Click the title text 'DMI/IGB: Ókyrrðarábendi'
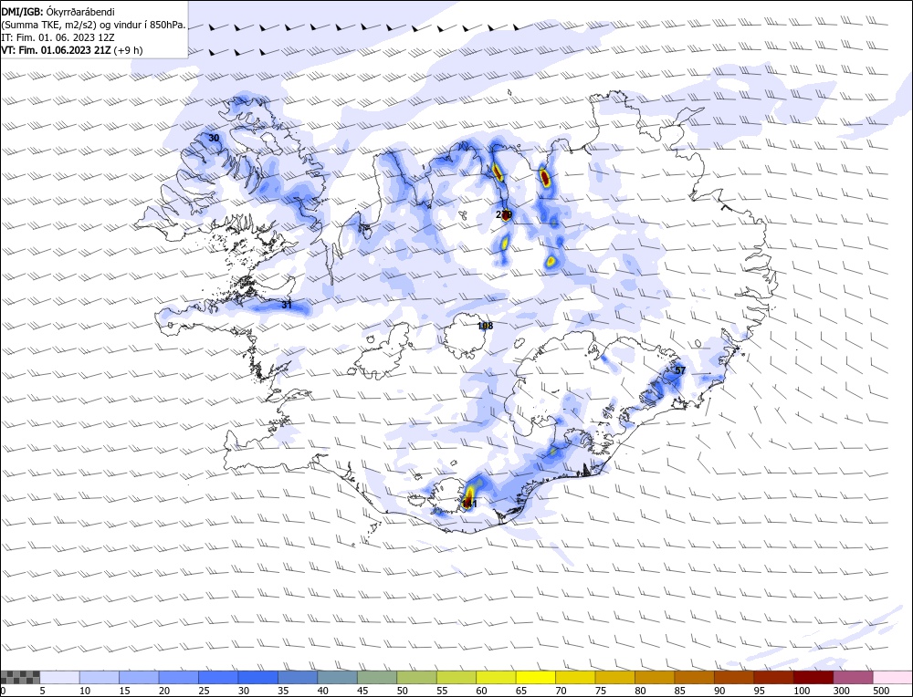 58,12
